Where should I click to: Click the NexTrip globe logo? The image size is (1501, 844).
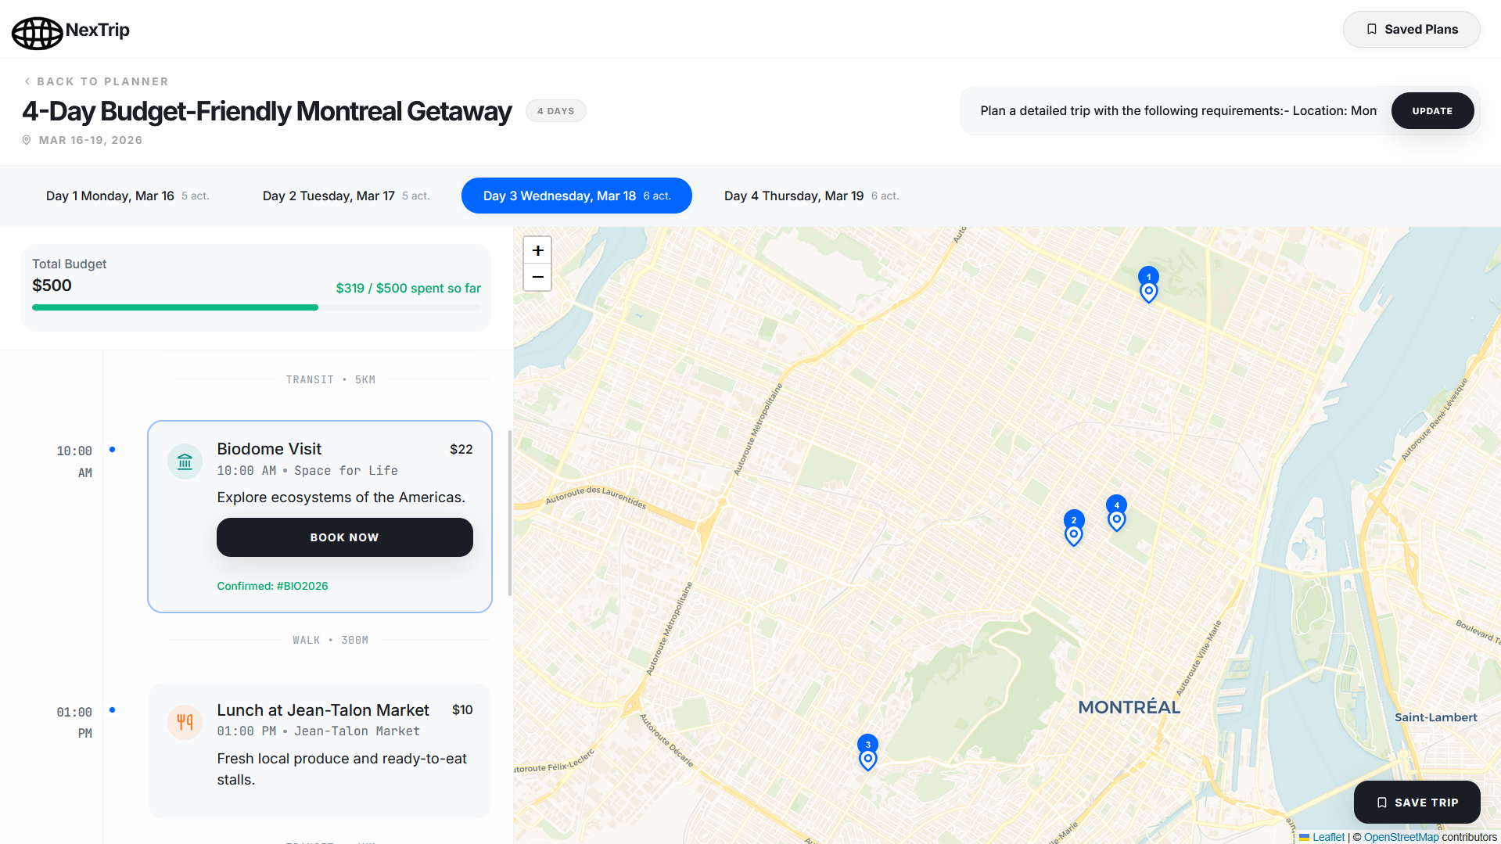(x=37, y=33)
